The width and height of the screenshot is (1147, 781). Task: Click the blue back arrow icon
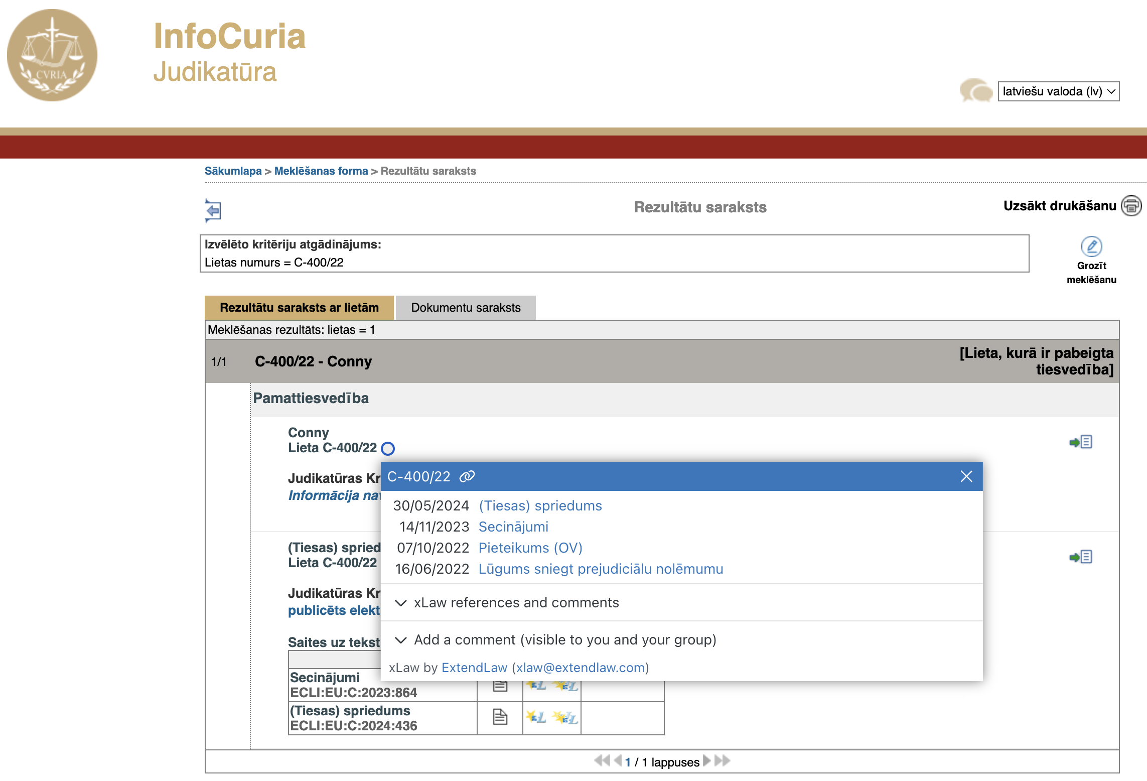[213, 210]
